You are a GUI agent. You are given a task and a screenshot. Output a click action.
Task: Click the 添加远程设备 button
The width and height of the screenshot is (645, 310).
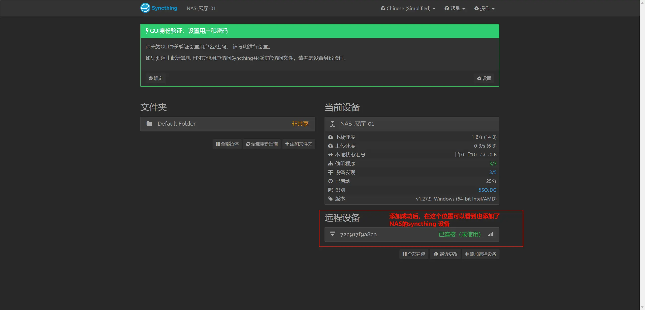[480, 254]
